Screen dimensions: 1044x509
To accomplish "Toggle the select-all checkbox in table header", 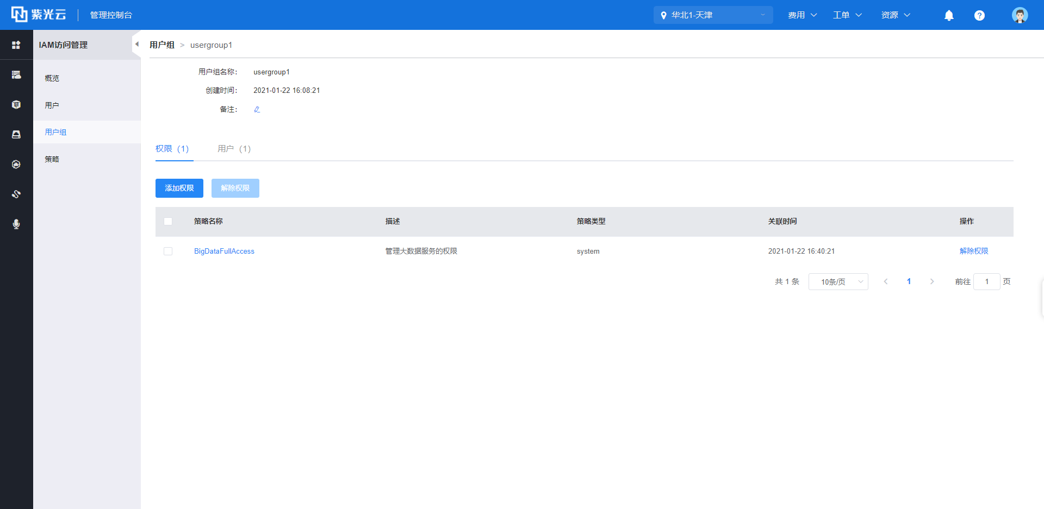I will pyautogui.click(x=168, y=222).
